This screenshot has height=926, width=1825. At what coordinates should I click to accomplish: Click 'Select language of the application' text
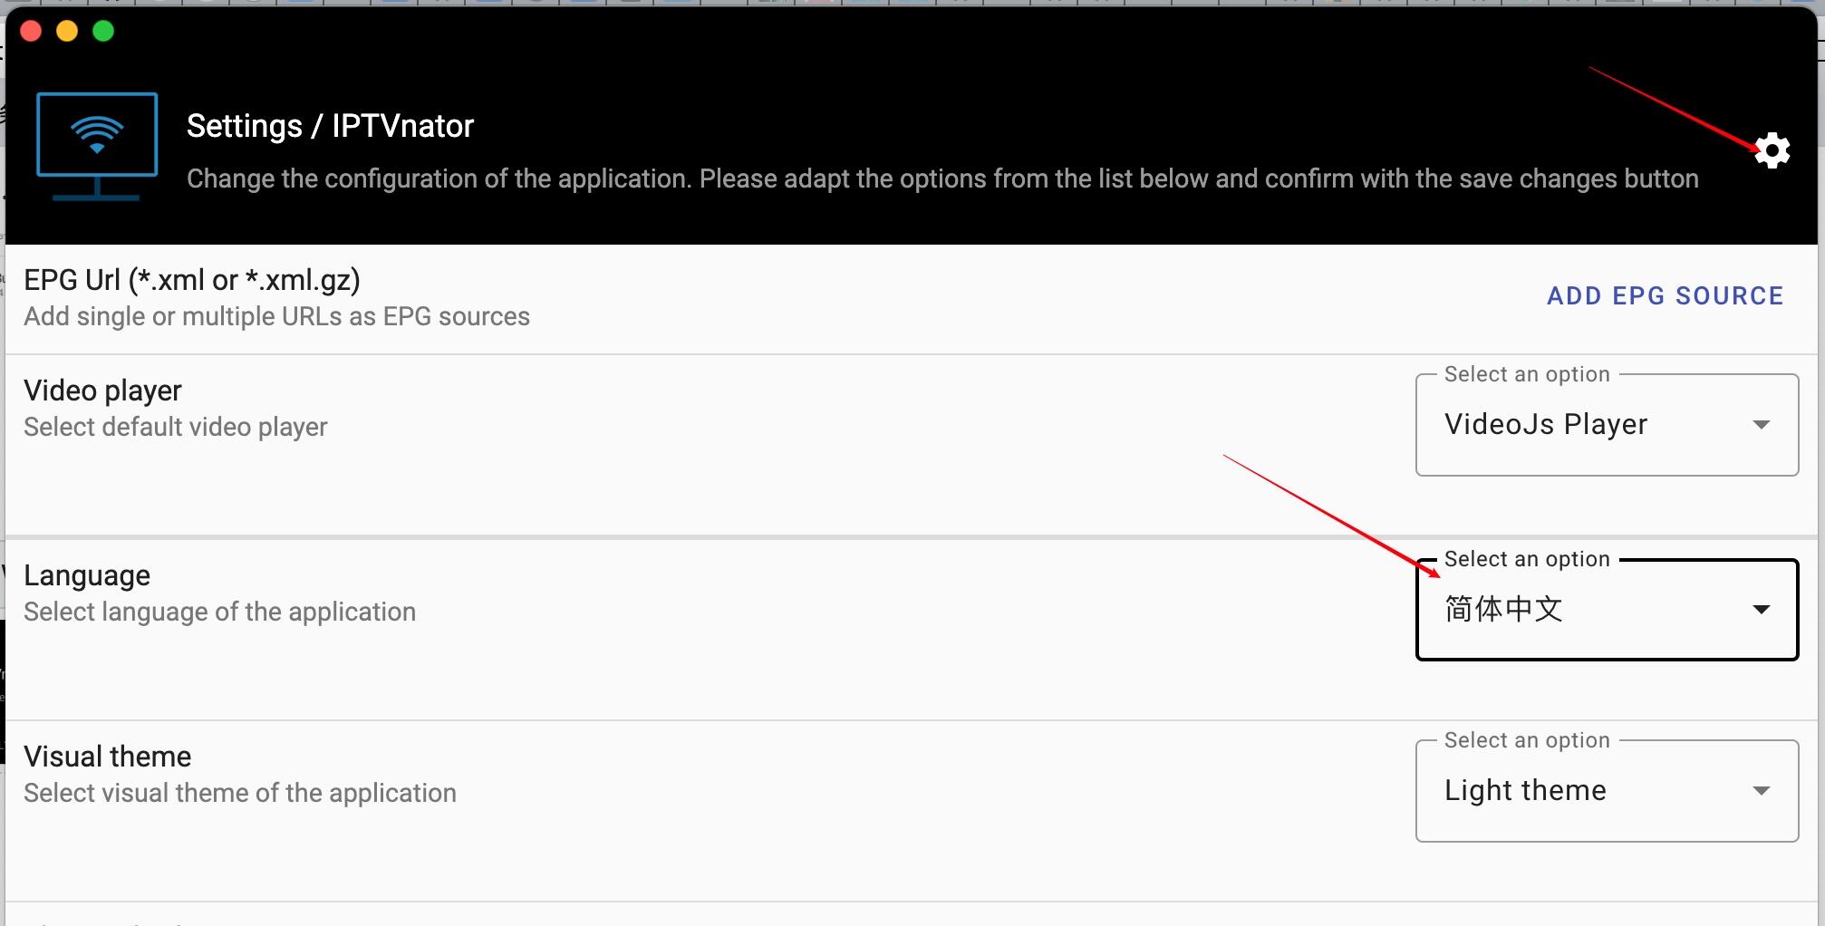tap(219, 612)
